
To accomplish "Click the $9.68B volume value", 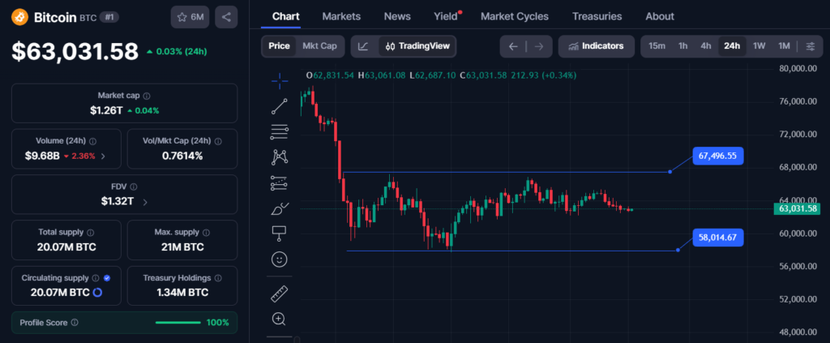I will [x=42, y=156].
